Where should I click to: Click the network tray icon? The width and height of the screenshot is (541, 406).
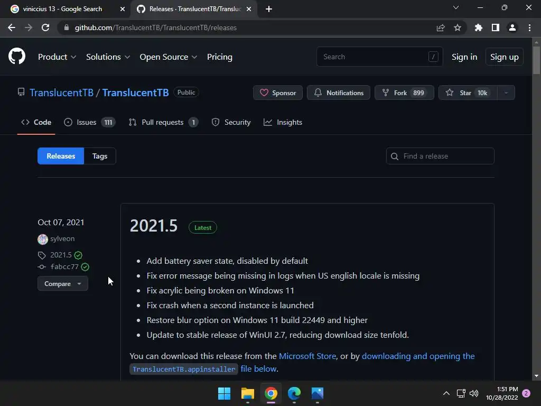pos(461,393)
